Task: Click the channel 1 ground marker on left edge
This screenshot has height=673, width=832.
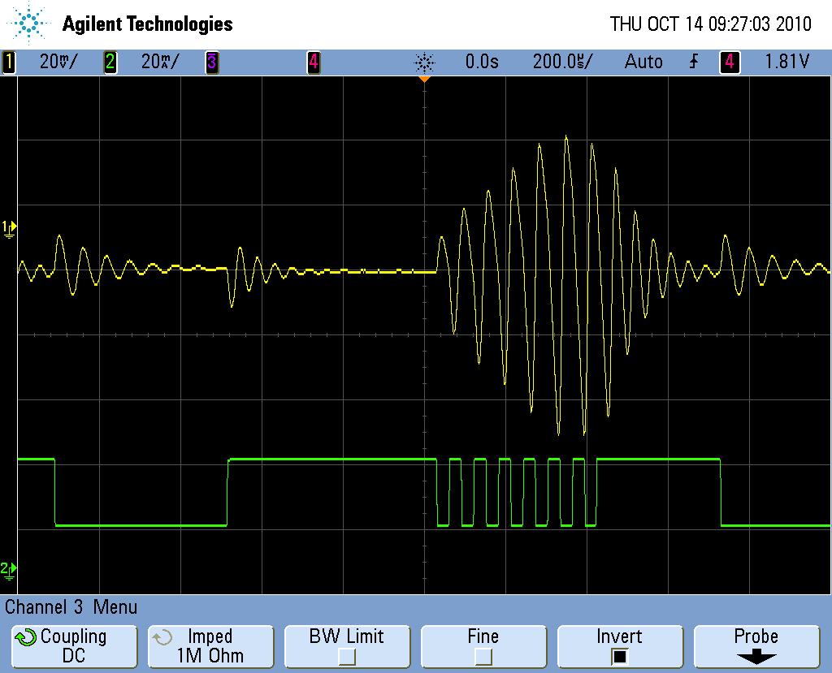Action: click(9, 228)
